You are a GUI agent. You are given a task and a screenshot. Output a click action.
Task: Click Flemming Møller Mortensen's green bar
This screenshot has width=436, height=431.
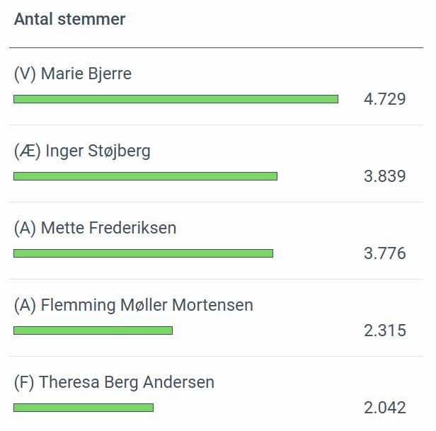tap(93, 331)
